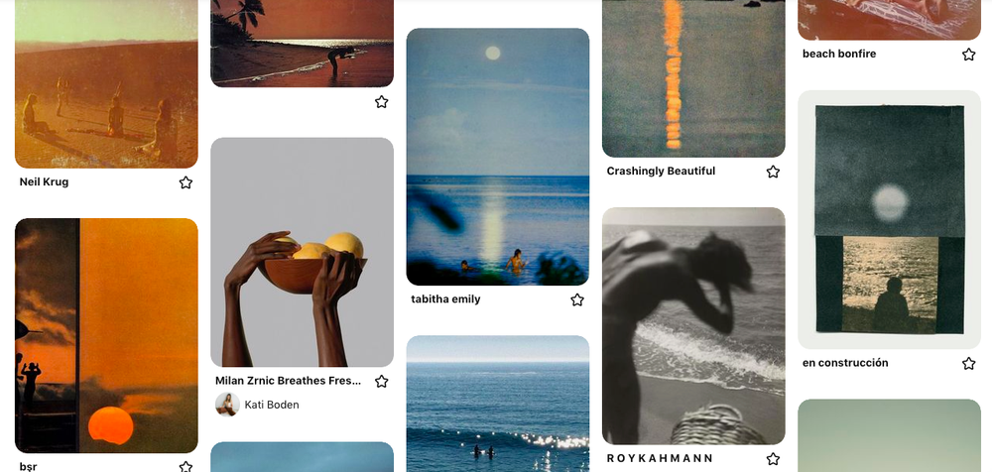
Task: Star the Neil Krug pin
Action: 186,182
